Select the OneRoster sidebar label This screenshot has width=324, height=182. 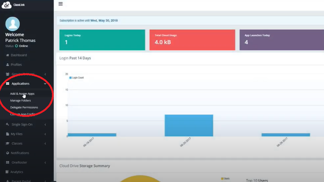pyautogui.click(x=19, y=162)
